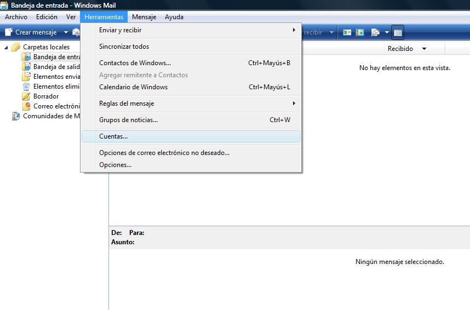Click the Comunidades newsgroup icon in tree

(16, 116)
